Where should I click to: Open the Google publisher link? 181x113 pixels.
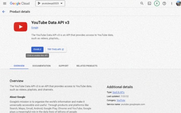[35, 28]
